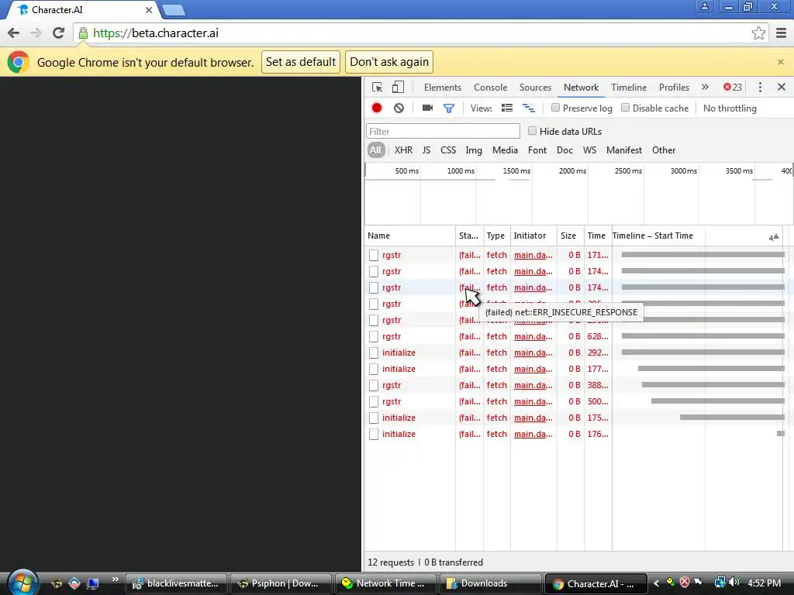This screenshot has height=595, width=794.
Task: Click the red record network log button
Action: tap(377, 108)
